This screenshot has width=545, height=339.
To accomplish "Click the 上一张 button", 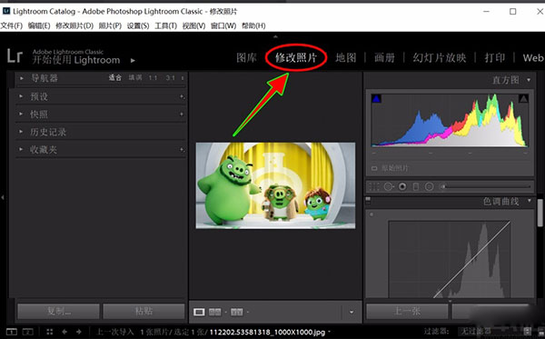I will click(x=407, y=311).
